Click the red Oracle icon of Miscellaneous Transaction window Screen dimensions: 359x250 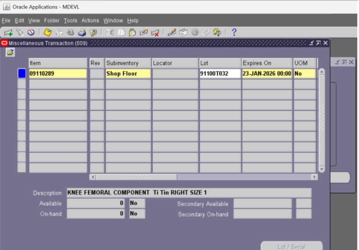[x=4, y=43]
